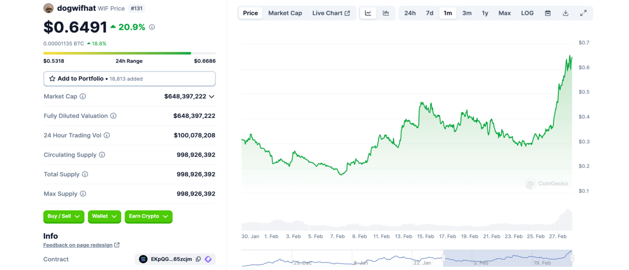629x270 pixels.
Task: Select the 24h time range
Action: coord(410,13)
